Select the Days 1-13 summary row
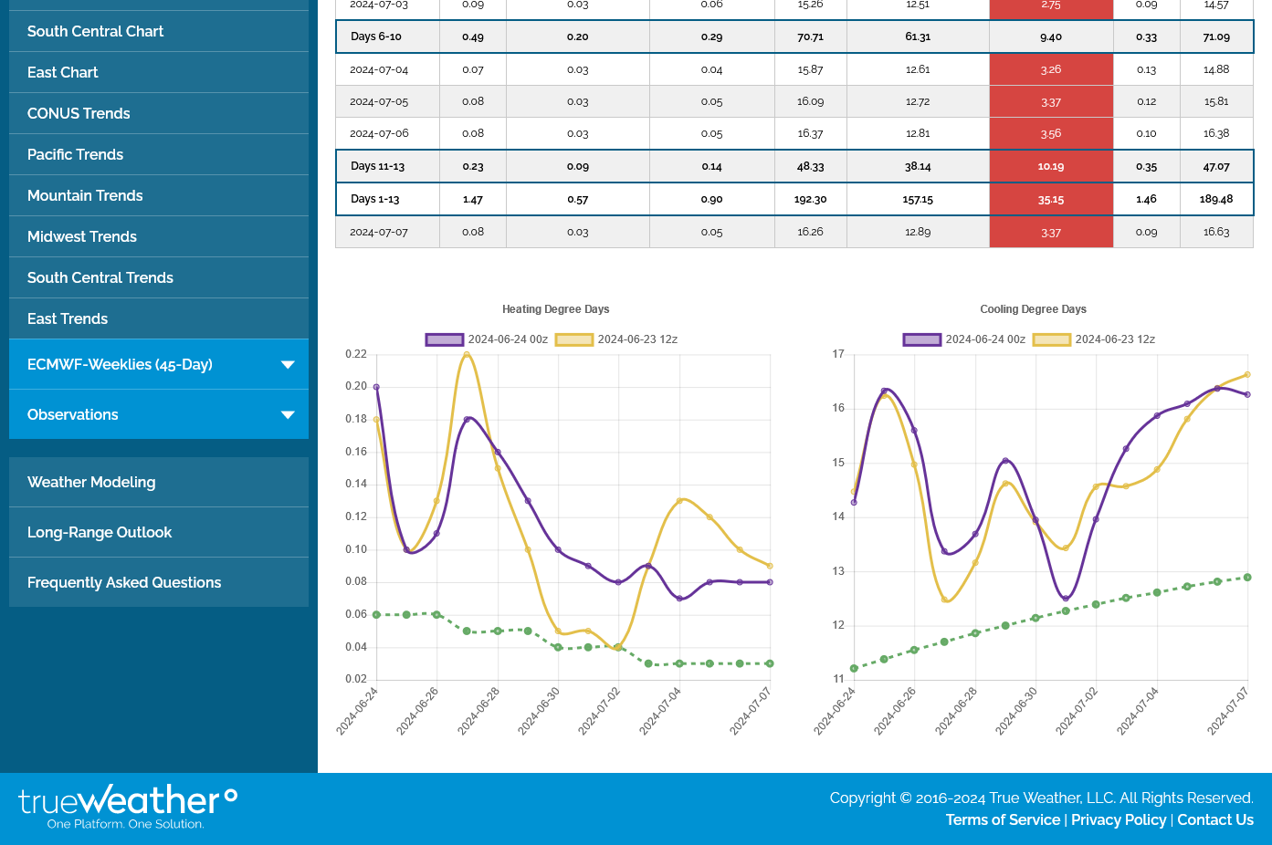 [375, 199]
